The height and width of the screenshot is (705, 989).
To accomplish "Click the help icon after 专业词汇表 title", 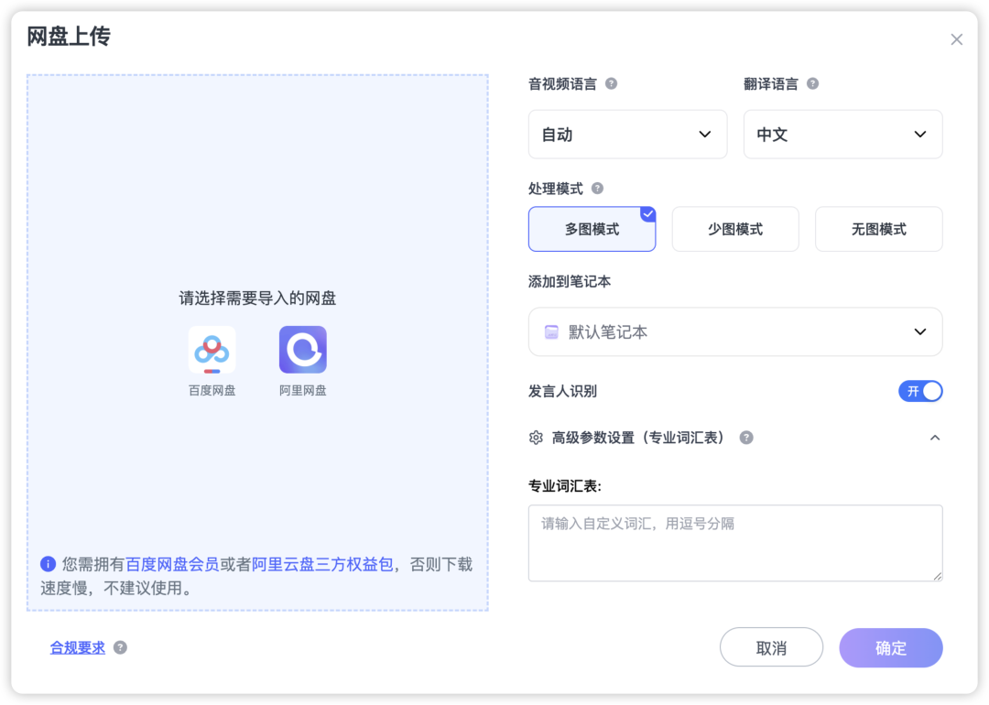I will [x=745, y=438].
